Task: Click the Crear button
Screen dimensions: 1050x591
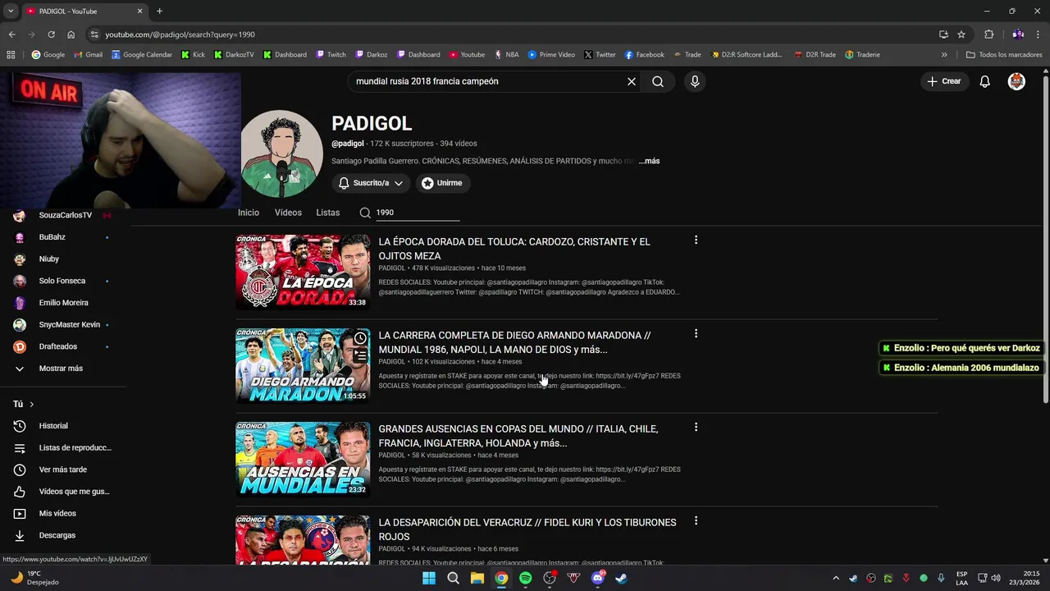Action: click(944, 81)
